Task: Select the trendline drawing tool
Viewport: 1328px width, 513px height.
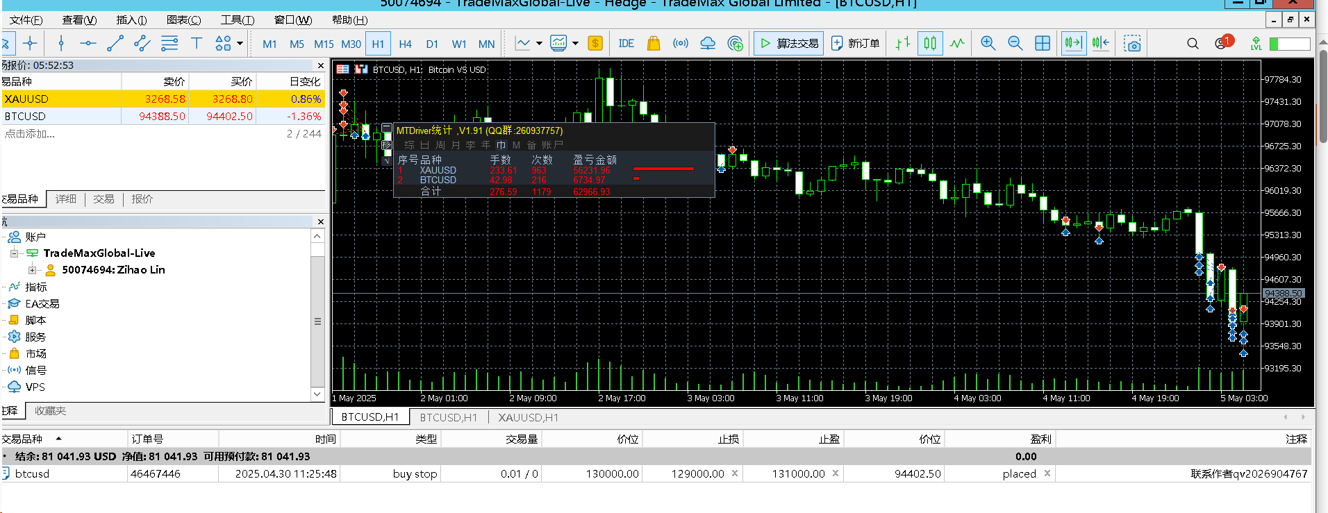Action: pos(115,44)
